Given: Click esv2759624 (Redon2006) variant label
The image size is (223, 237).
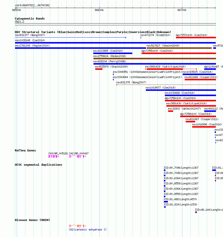Looking at the screenshot, I should tap(110, 56).
